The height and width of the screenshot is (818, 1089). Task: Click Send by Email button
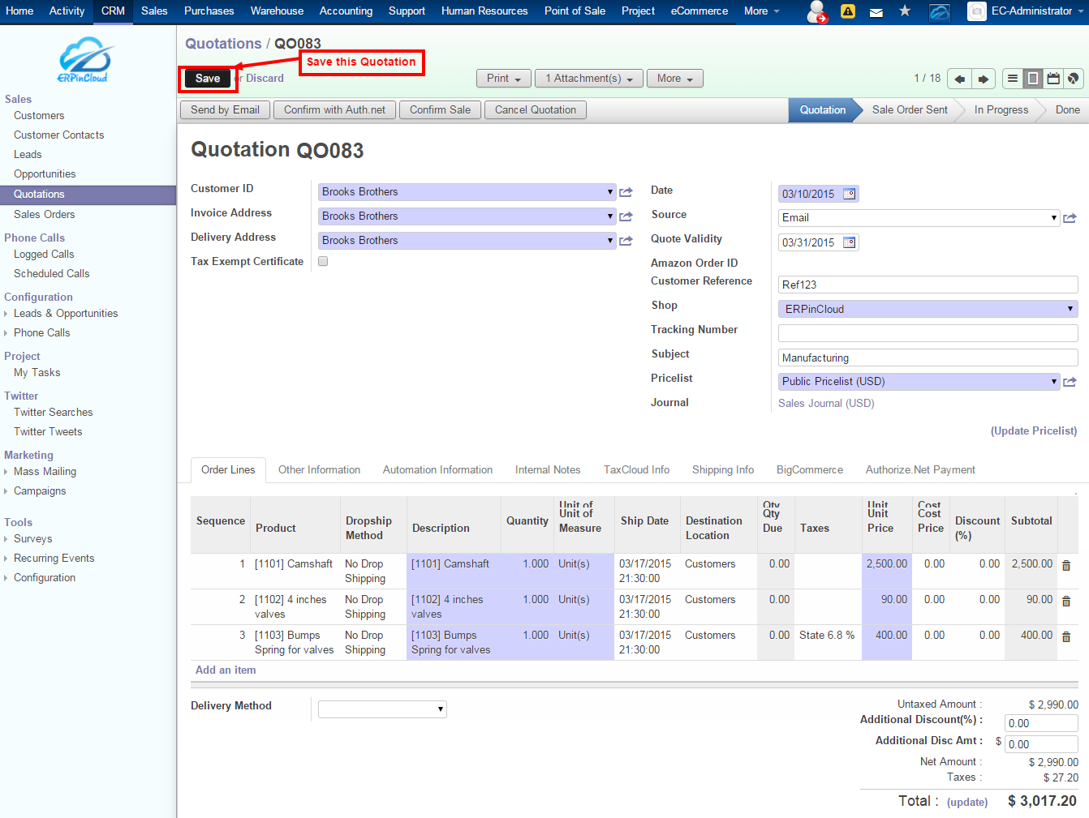tap(225, 110)
